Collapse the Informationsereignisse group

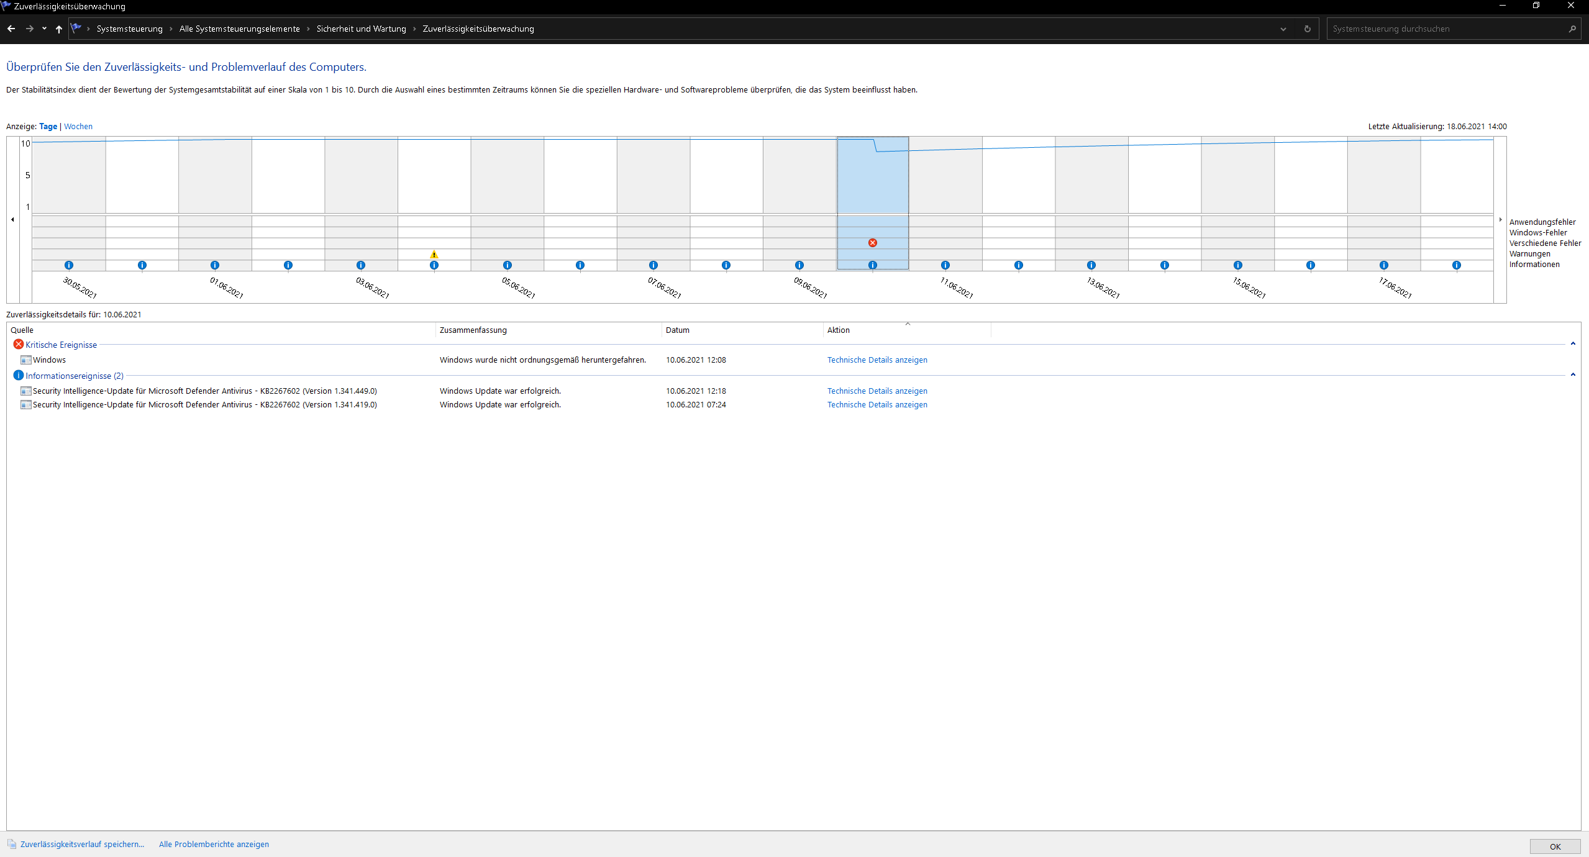1572,375
